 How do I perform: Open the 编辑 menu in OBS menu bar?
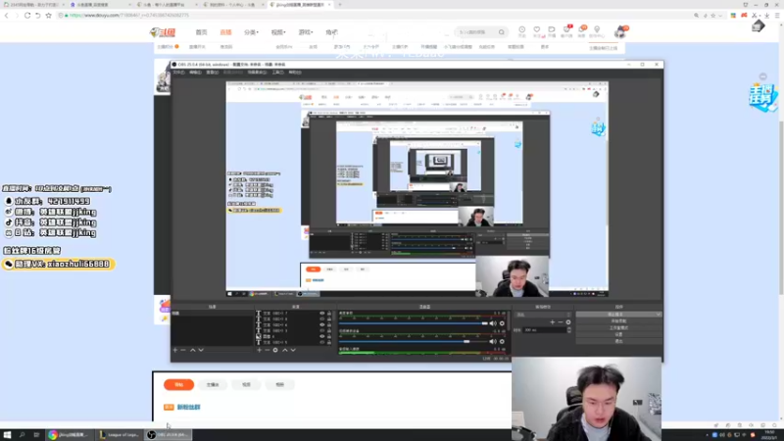(195, 73)
